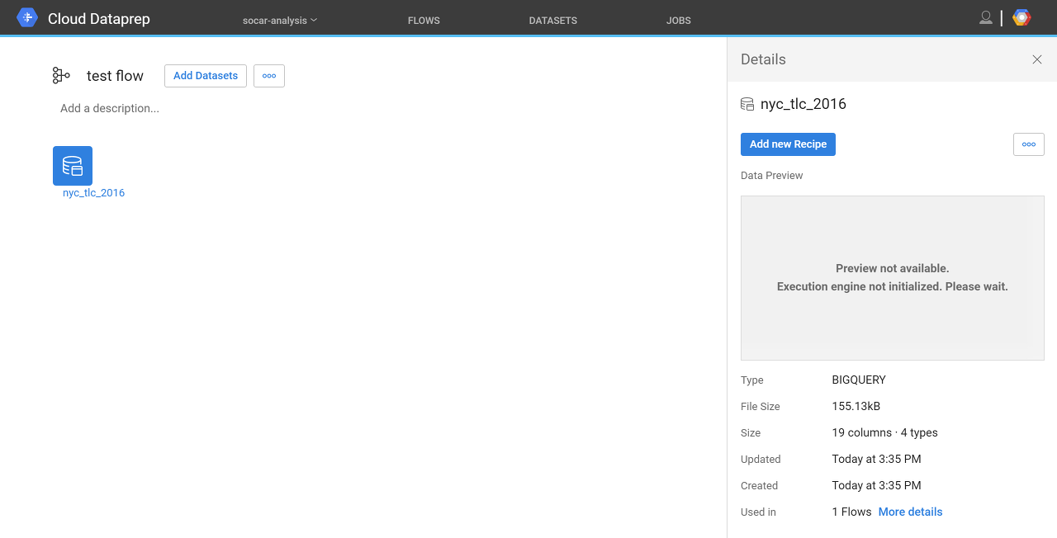Image resolution: width=1057 pixels, height=538 pixels.
Task: Open More details link for dataset usage
Action: [910, 512]
